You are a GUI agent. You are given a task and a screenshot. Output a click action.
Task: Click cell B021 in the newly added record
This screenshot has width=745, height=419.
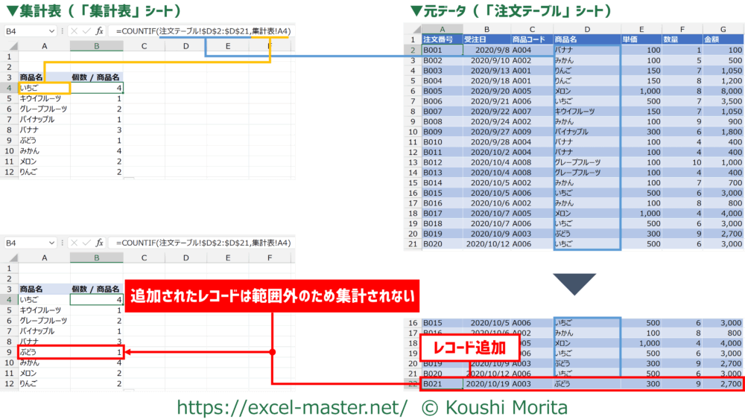pyautogui.click(x=441, y=384)
